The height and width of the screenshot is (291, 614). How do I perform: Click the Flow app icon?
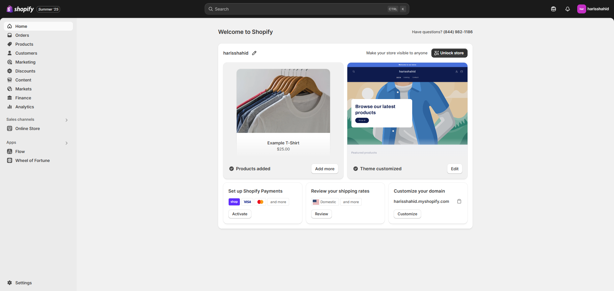10,151
